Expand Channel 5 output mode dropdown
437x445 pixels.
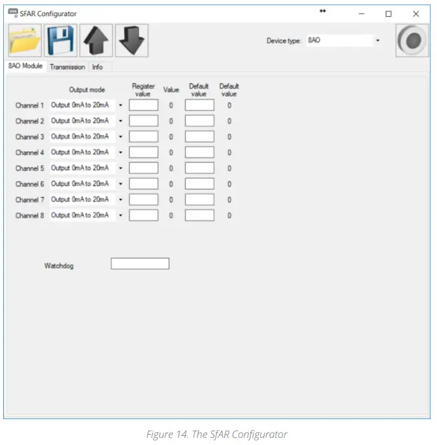point(120,168)
